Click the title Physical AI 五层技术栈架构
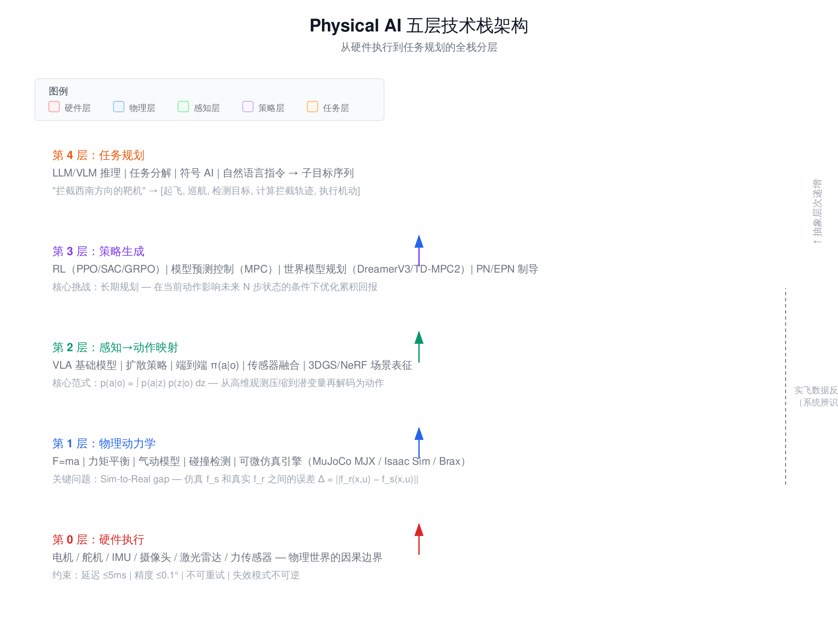Viewport: 838px width, 629px height. pyautogui.click(x=419, y=26)
